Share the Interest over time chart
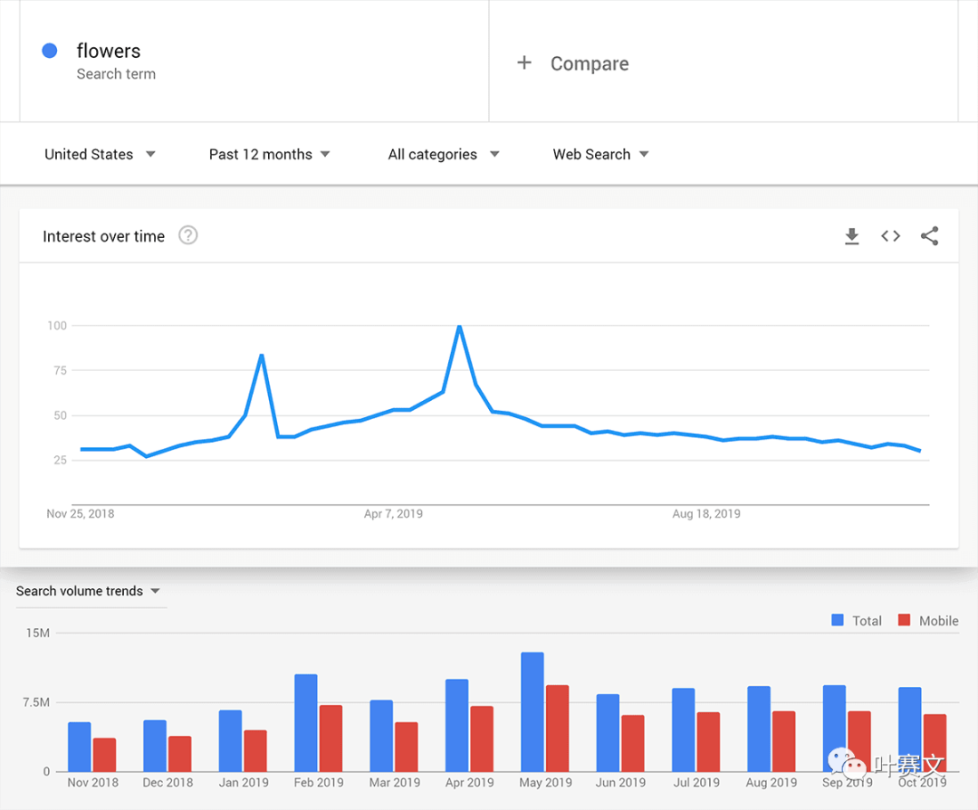978x810 pixels. tap(929, 235)
